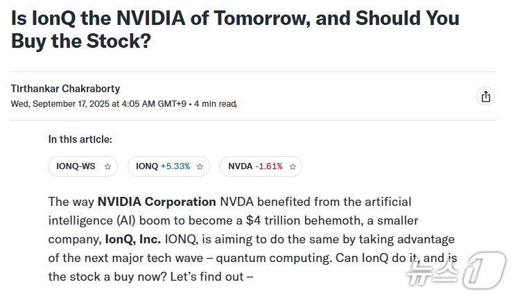The height and width of the screenshot is (296, 513).
Task: Click the News1 watermark logo
Action: pos(480,270)
